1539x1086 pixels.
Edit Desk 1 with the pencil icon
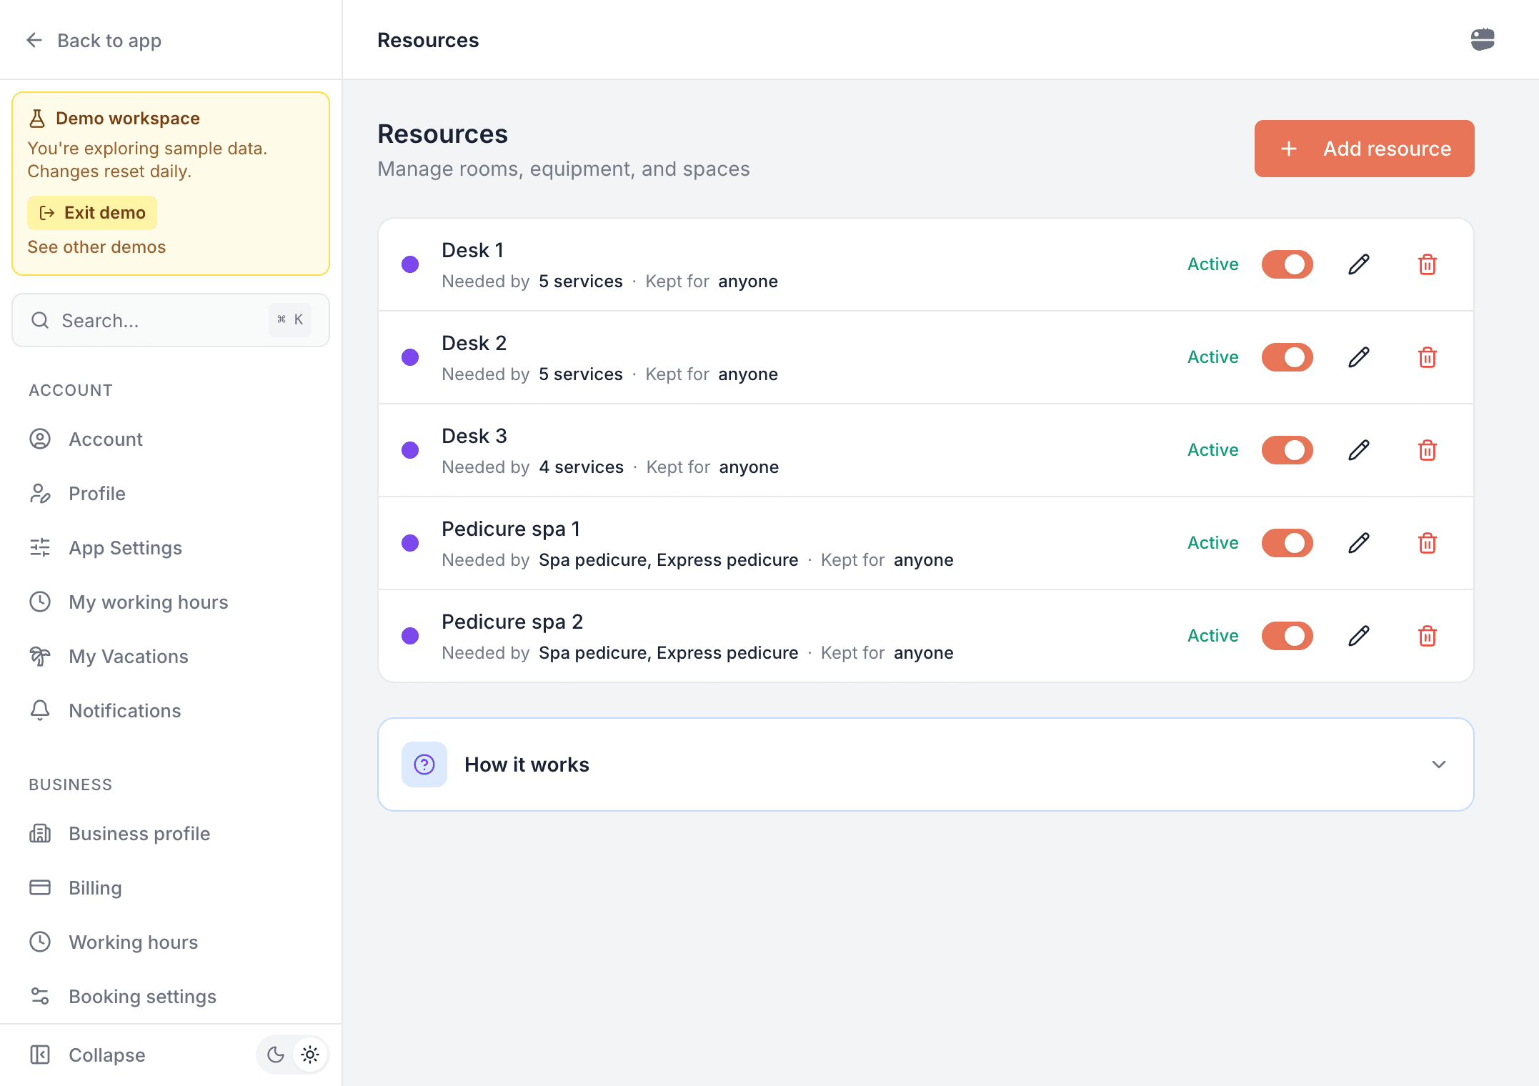[x=1359, y=264]
